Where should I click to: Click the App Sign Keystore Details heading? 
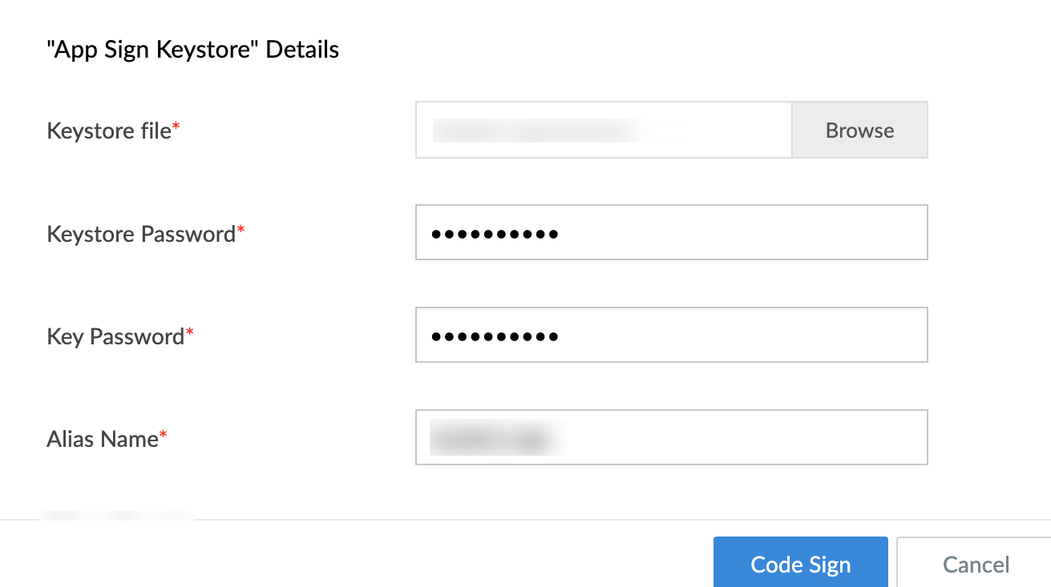point(193,49)
